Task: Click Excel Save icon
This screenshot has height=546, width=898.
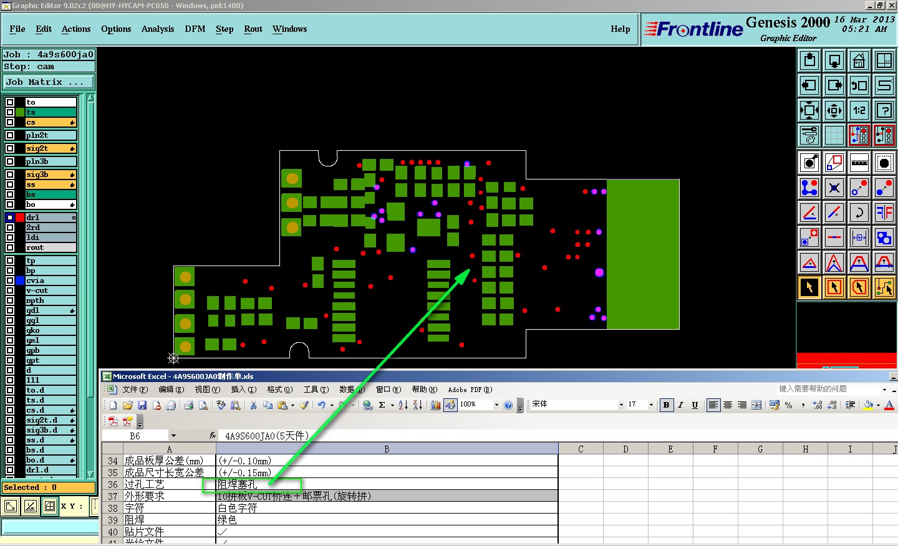Action: click(142, 405)
